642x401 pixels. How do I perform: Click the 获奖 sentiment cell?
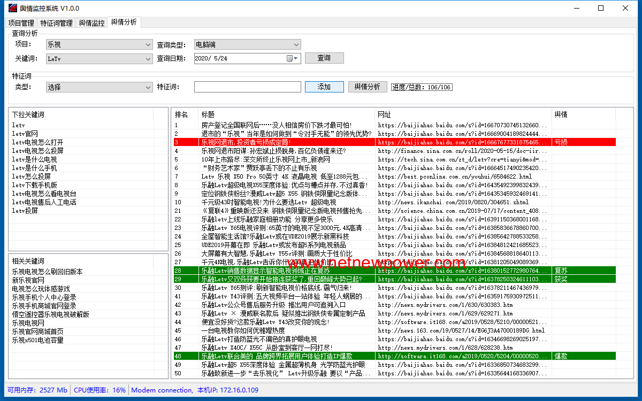583,279
